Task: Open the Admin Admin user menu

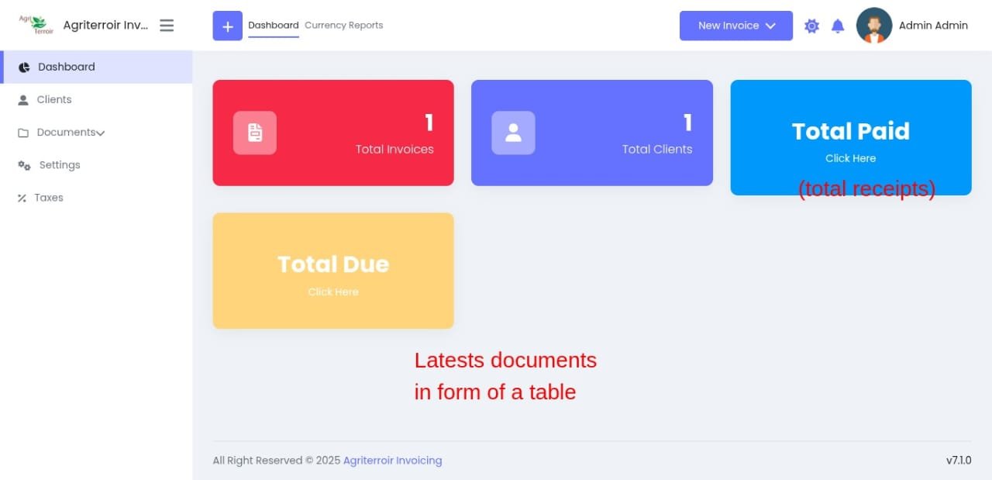Action: click(x=933, y=26)
